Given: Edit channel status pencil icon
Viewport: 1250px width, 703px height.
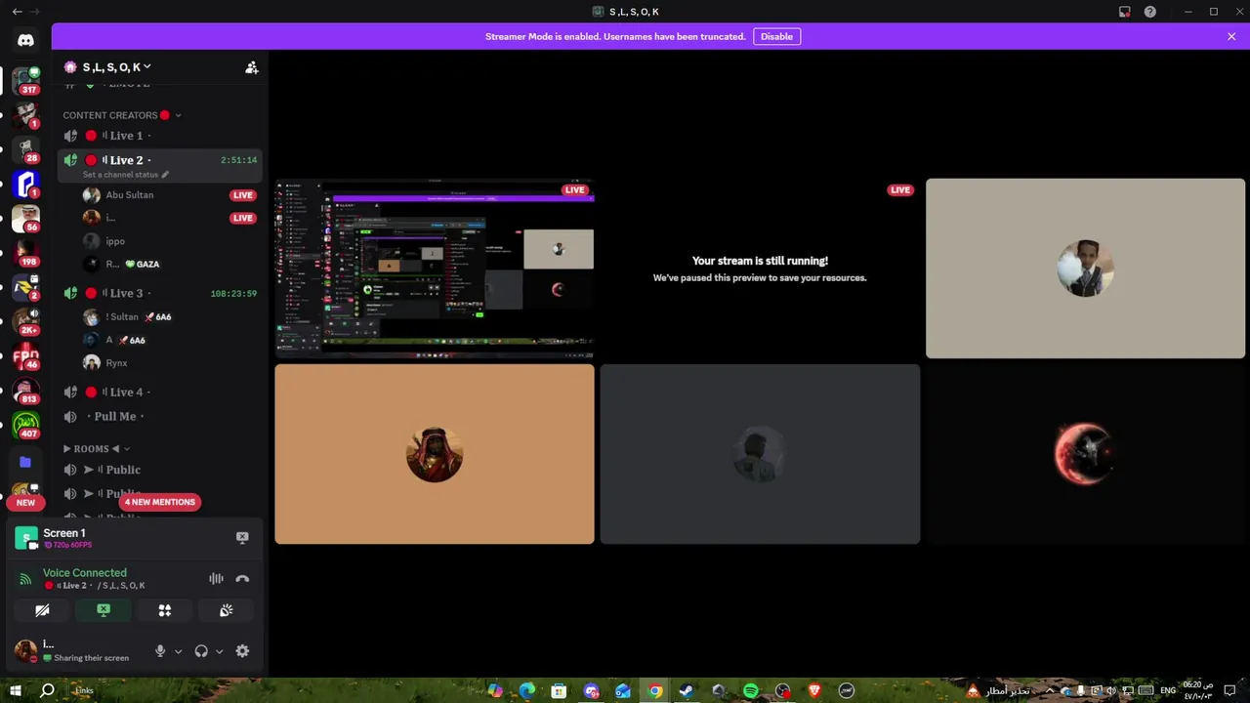Looking at the screenshot, I should 165,175.
